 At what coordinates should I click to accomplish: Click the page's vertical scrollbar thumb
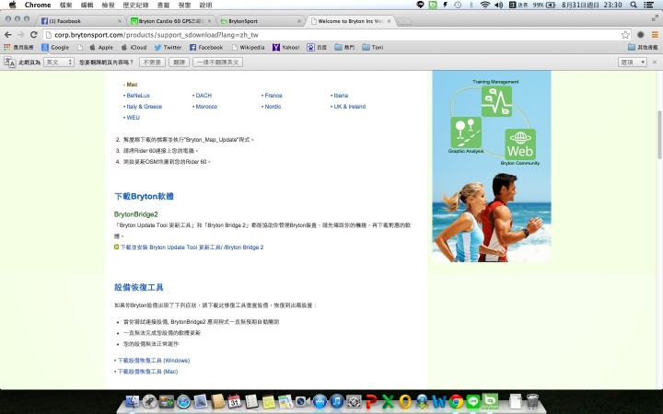pyautogui.click(x=659, y=134)
